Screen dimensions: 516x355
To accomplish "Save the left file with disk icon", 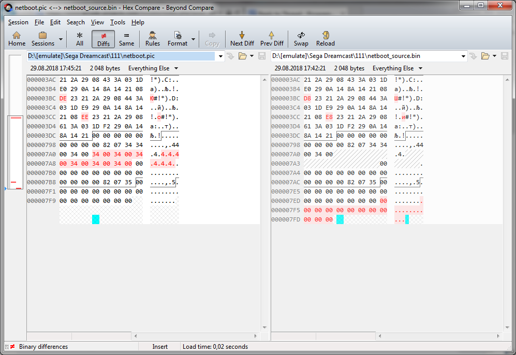I will point(262,56).
